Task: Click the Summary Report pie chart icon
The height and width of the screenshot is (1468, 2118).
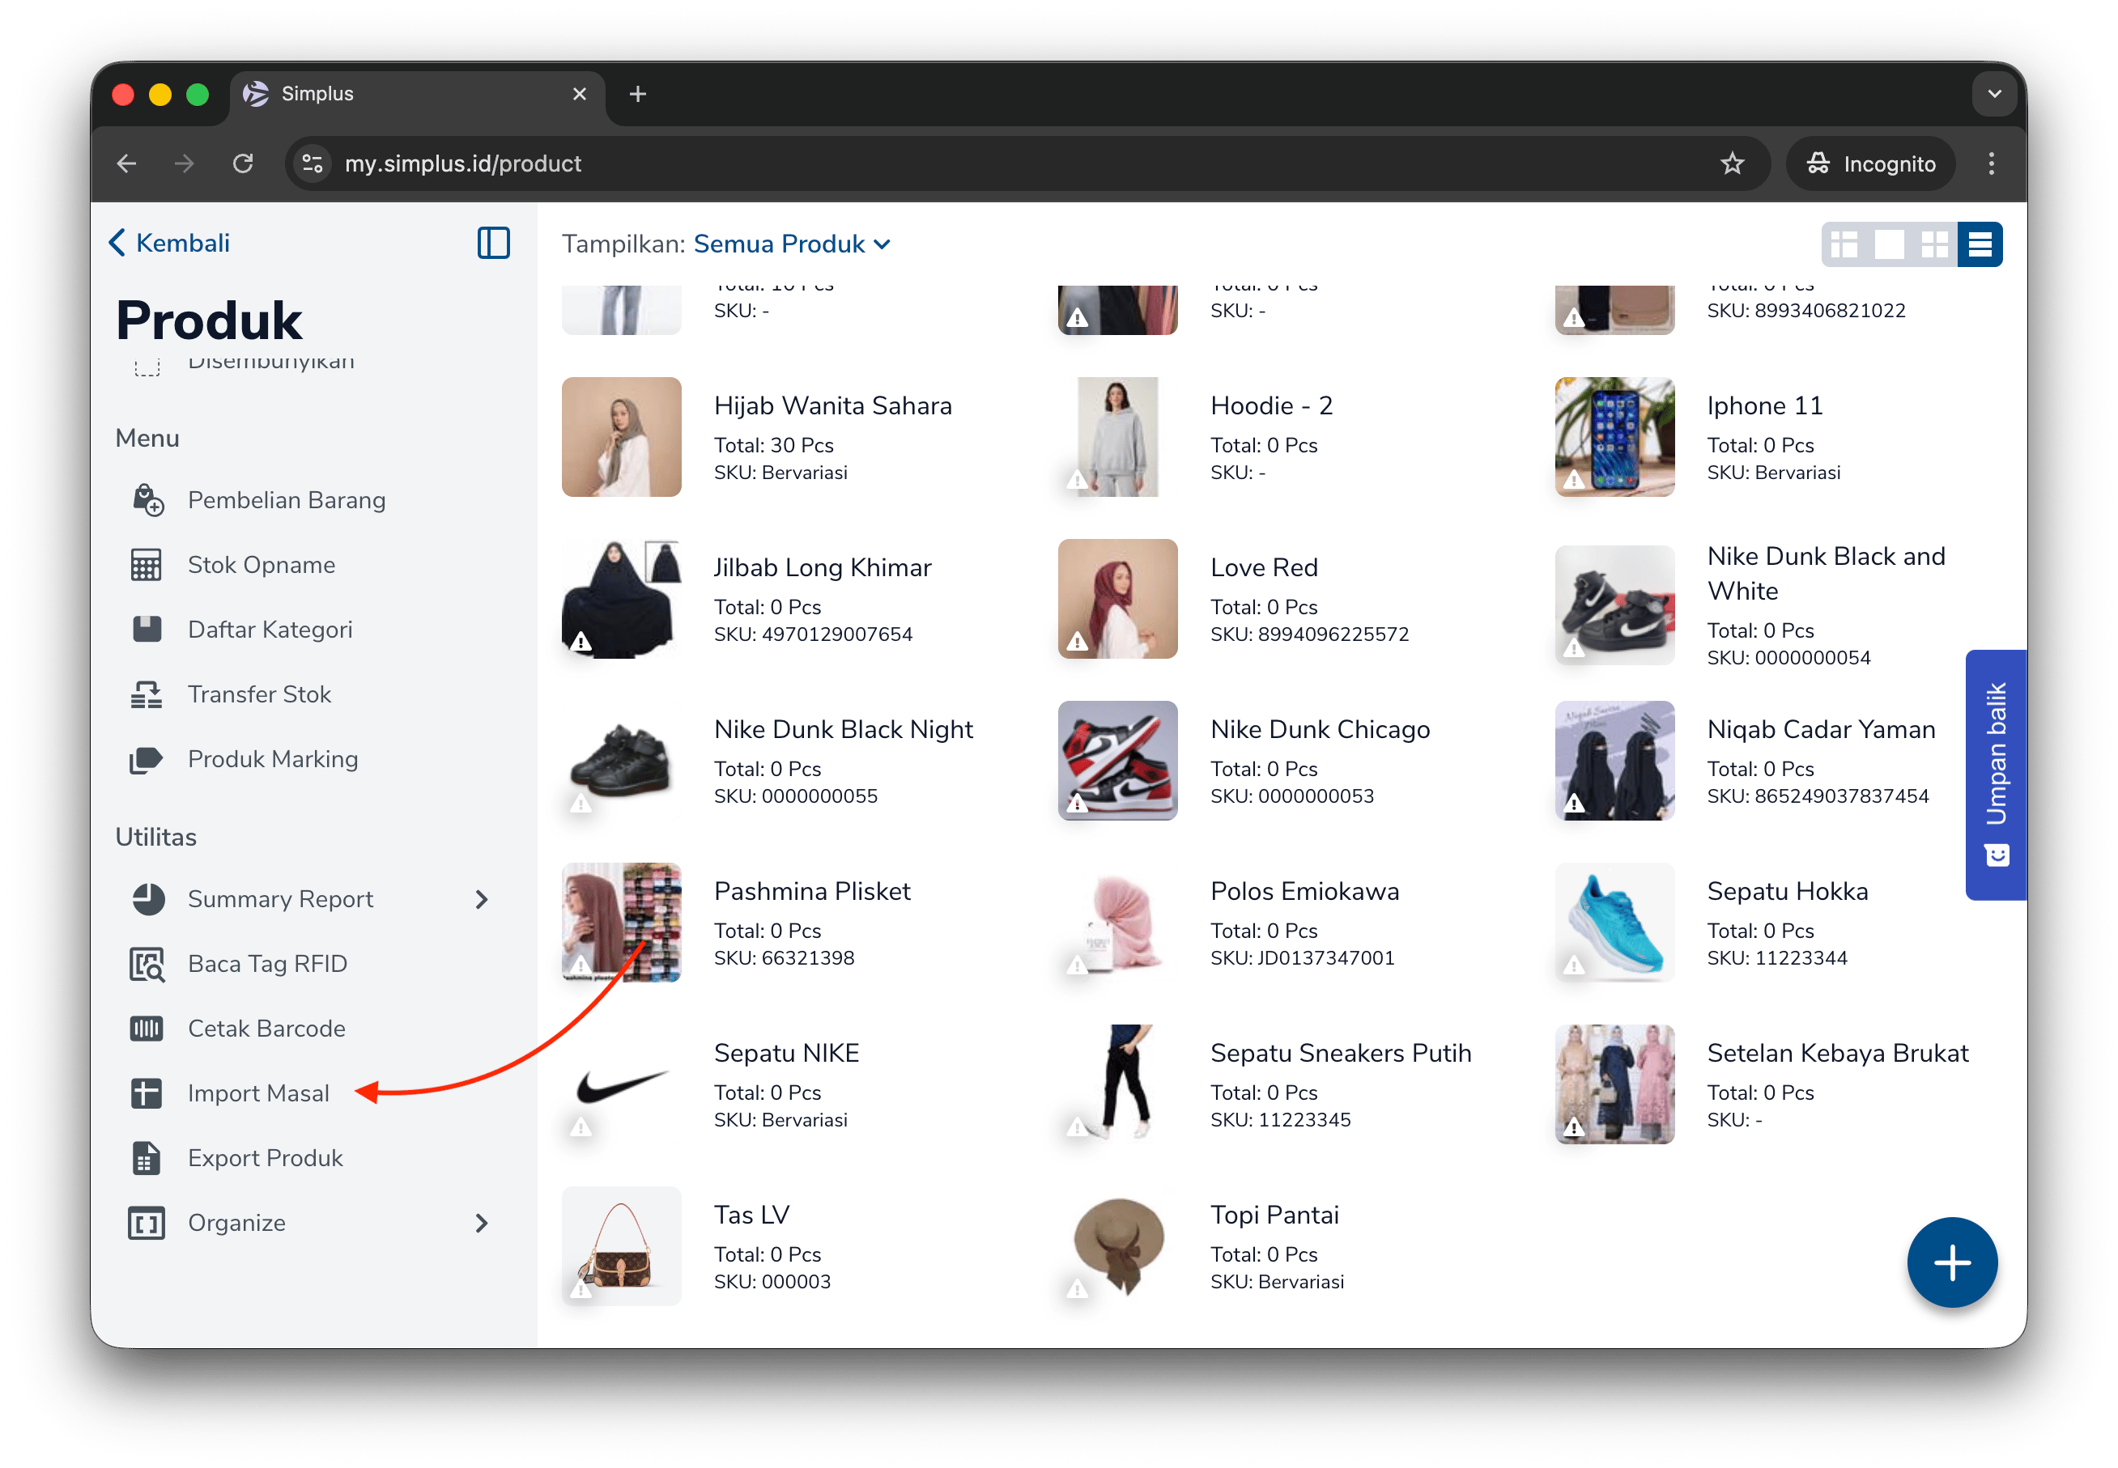Action: [148, 898]
